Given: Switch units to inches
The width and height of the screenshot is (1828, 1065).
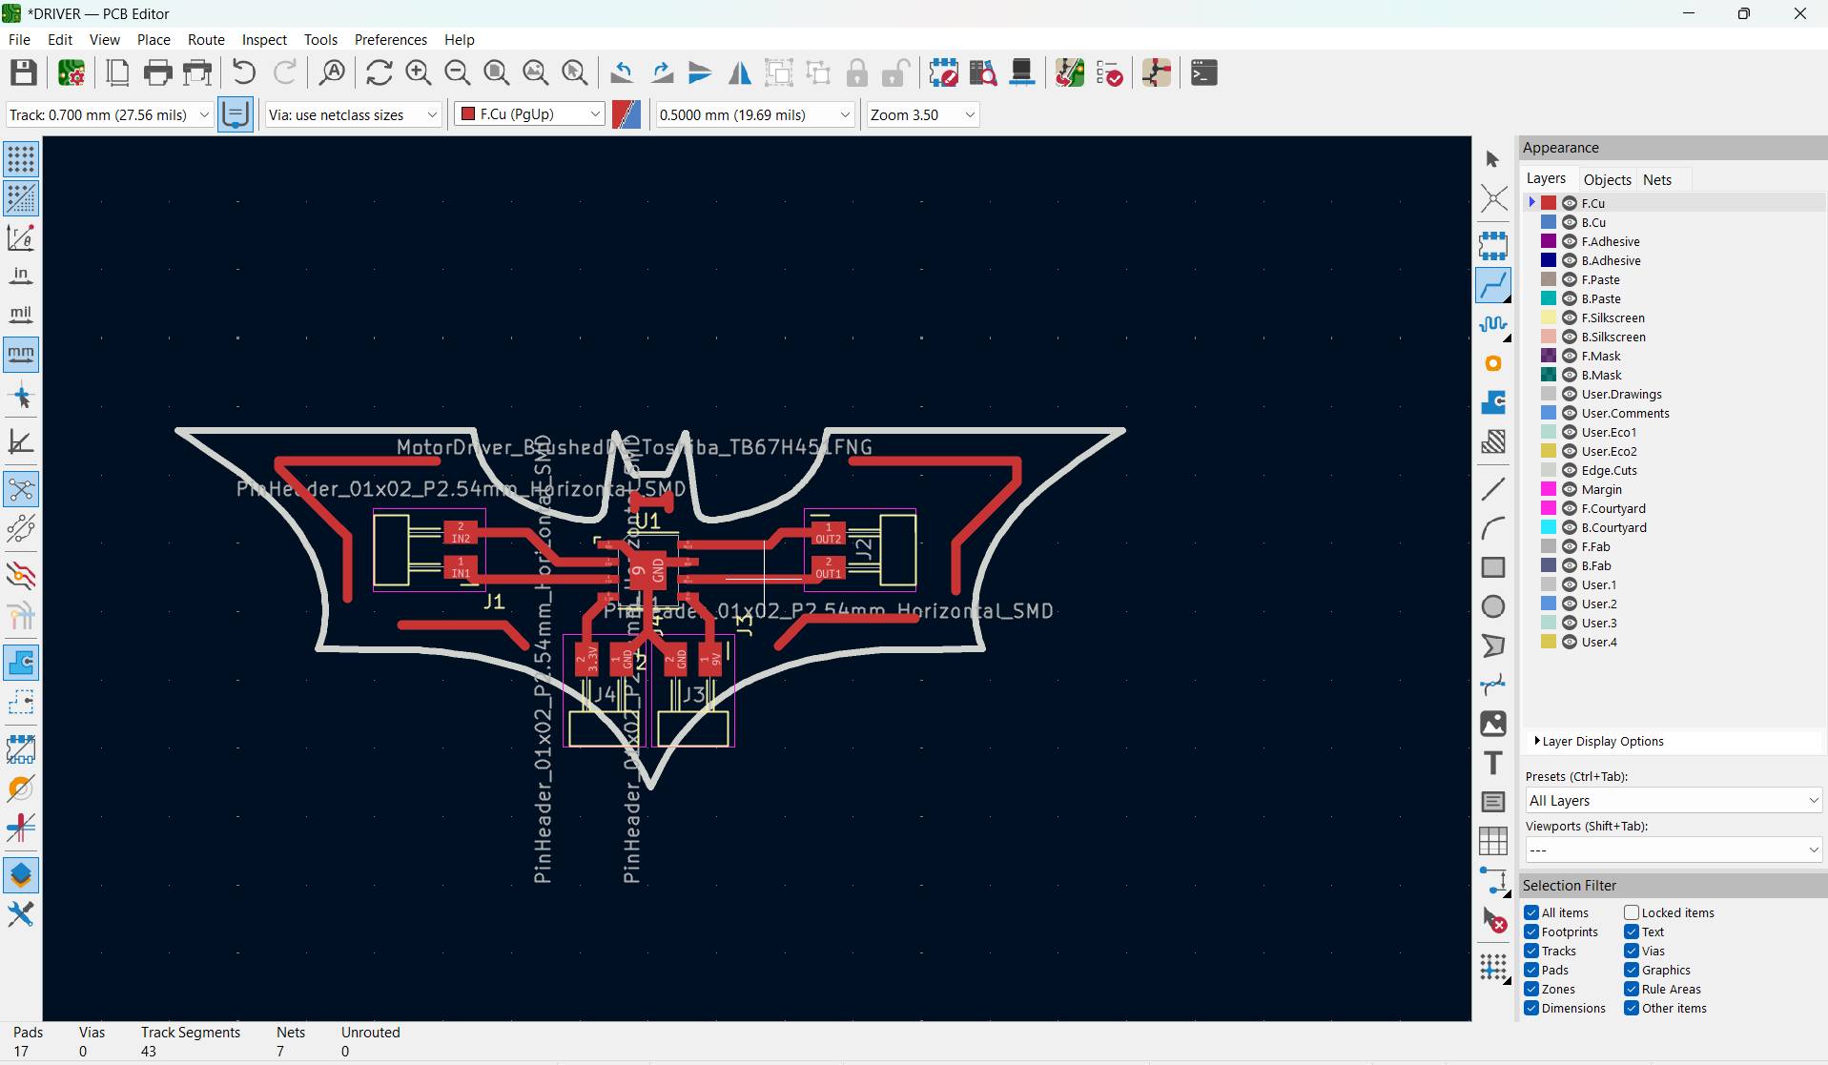Looking at the screenshot, I should coord(19,276).
